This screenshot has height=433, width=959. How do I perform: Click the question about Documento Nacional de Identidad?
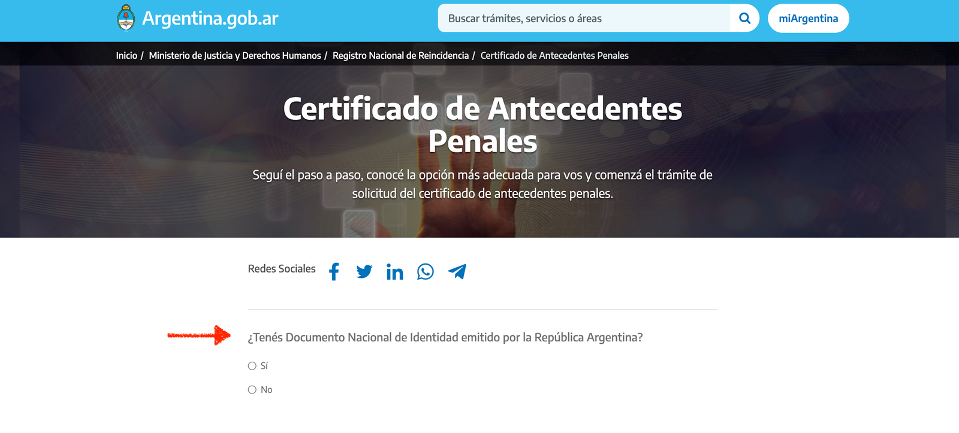click(445, 337)
